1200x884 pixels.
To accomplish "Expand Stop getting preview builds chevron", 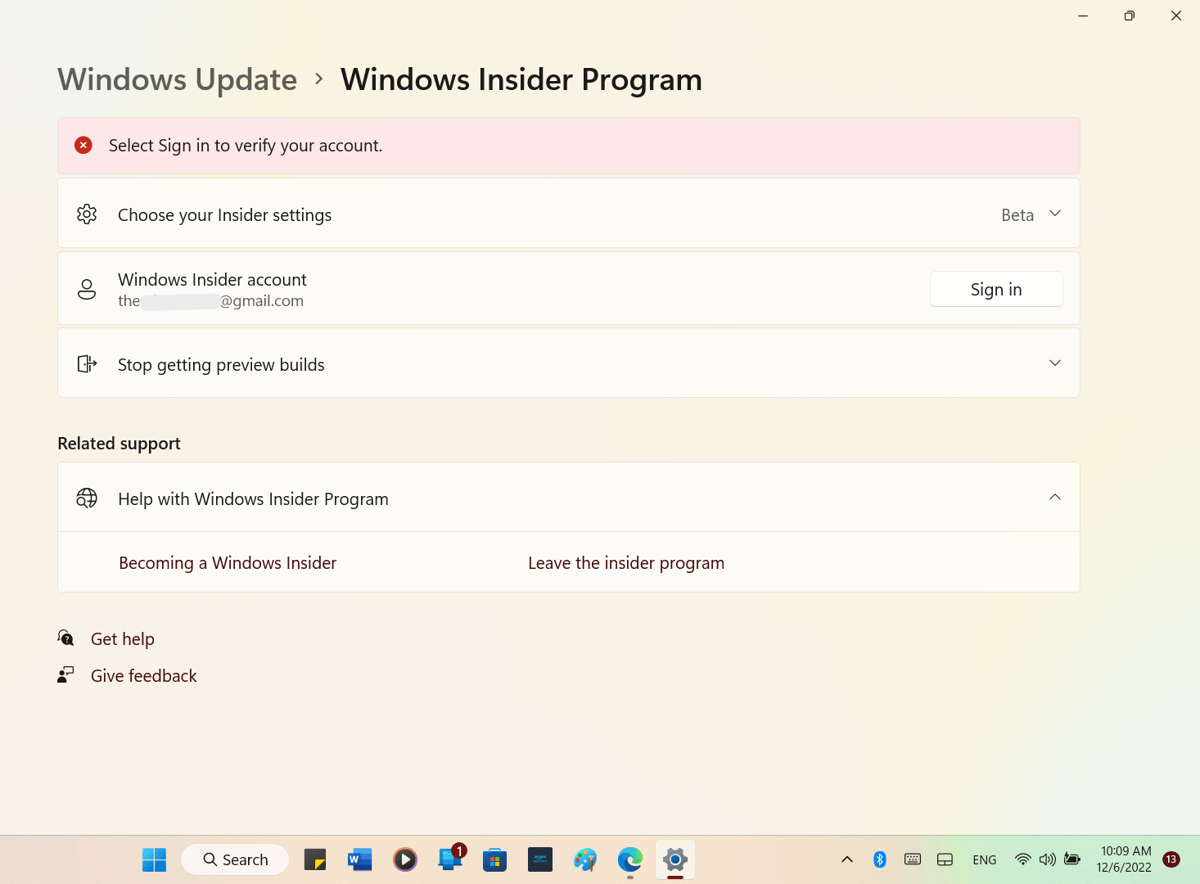I will 1055,363.
